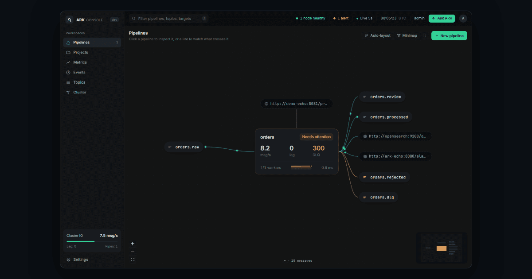Click the small fullscreen icon beside Minimap
This screenshot has height=279, width=532.
[x=425, y=35]
